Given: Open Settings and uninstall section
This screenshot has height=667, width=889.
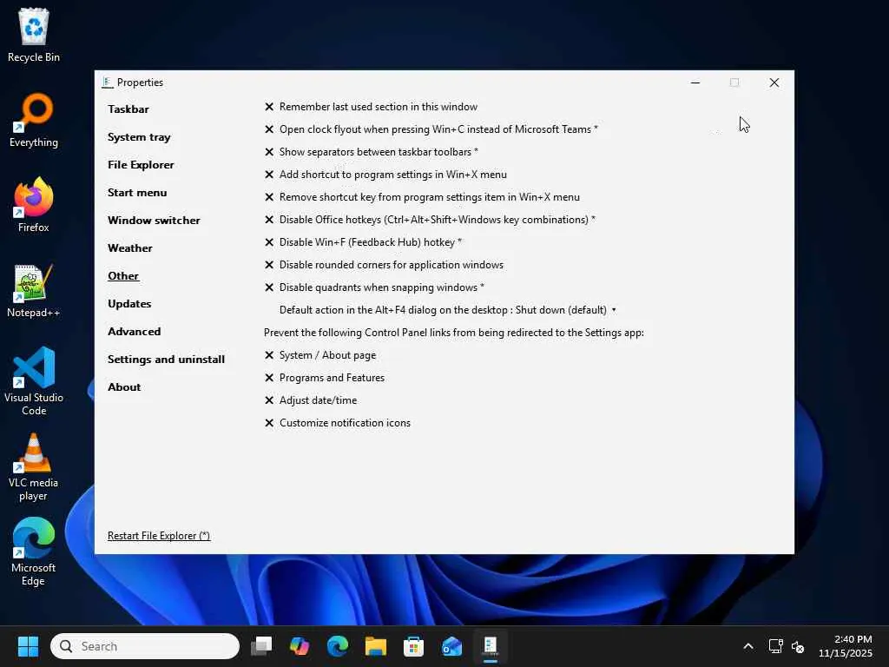Looking at the screenshot, I should tap(166, 359).
